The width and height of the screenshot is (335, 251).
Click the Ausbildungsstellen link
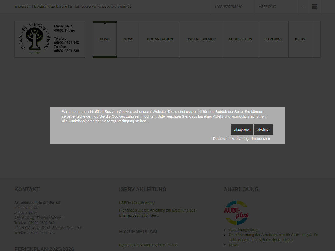point(244,230)
